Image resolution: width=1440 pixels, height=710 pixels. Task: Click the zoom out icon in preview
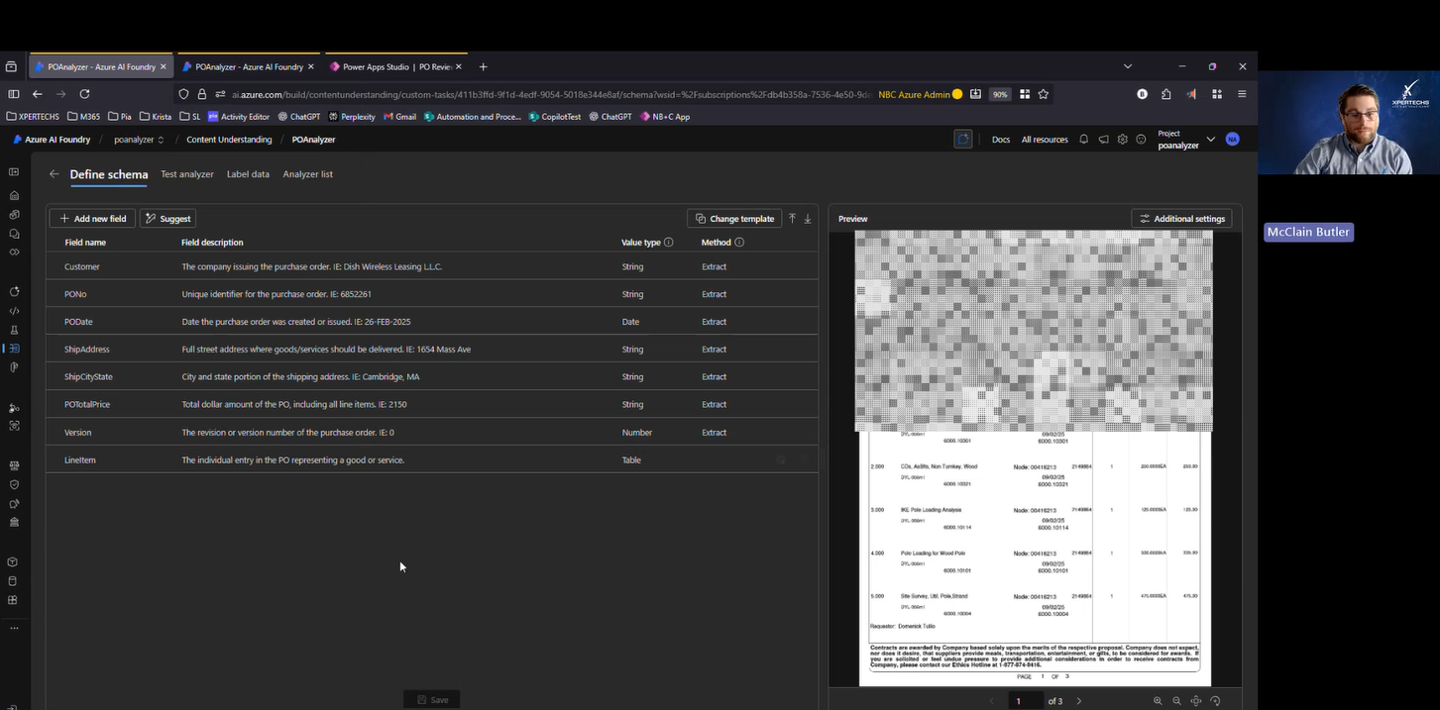[1176, 701]
